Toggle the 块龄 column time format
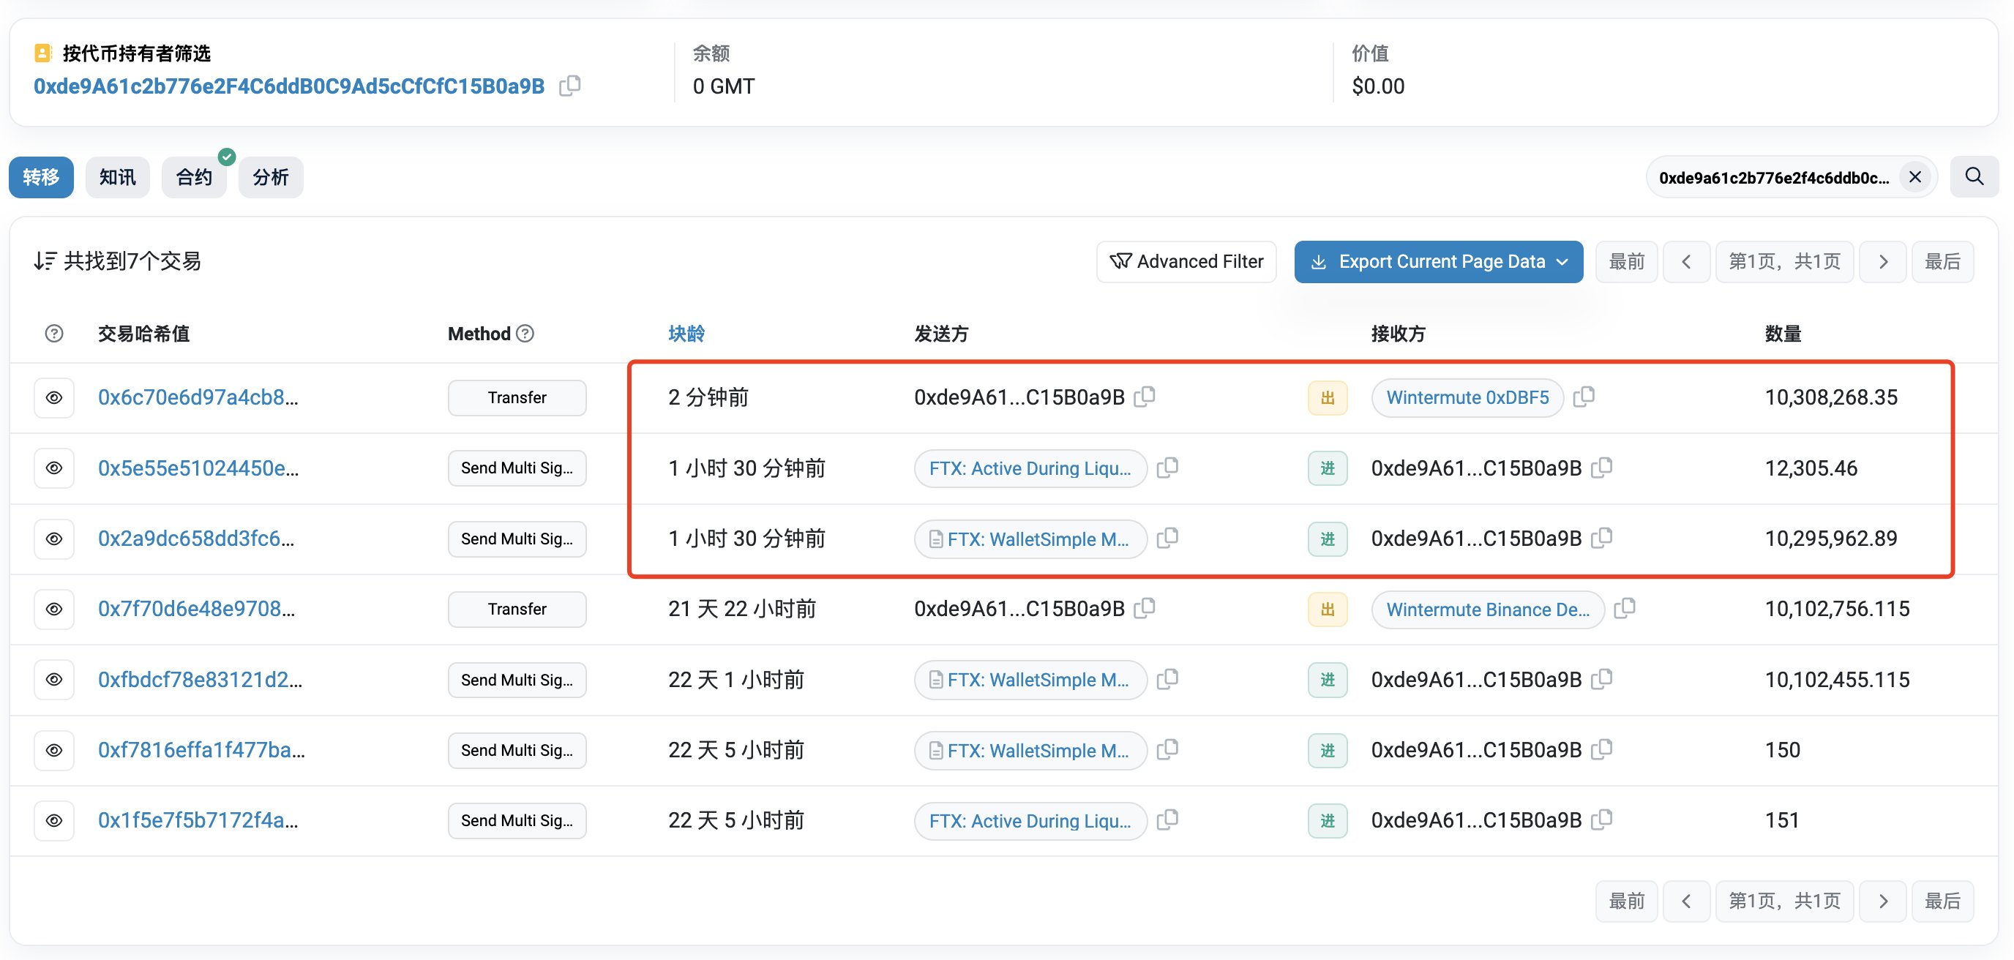 [686, 334]
